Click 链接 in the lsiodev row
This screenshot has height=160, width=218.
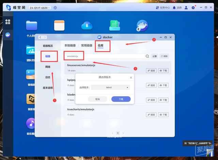(151, 100)
